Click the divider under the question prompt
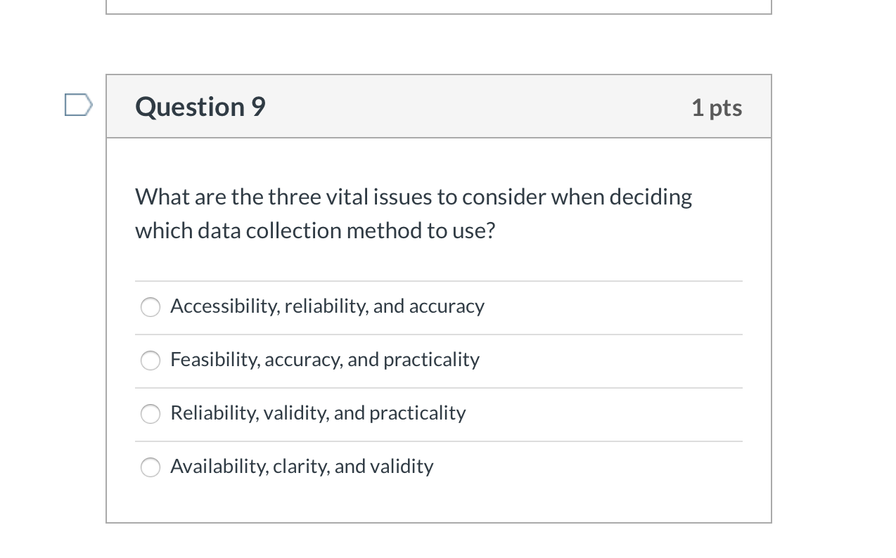 [x=439, y=280]
